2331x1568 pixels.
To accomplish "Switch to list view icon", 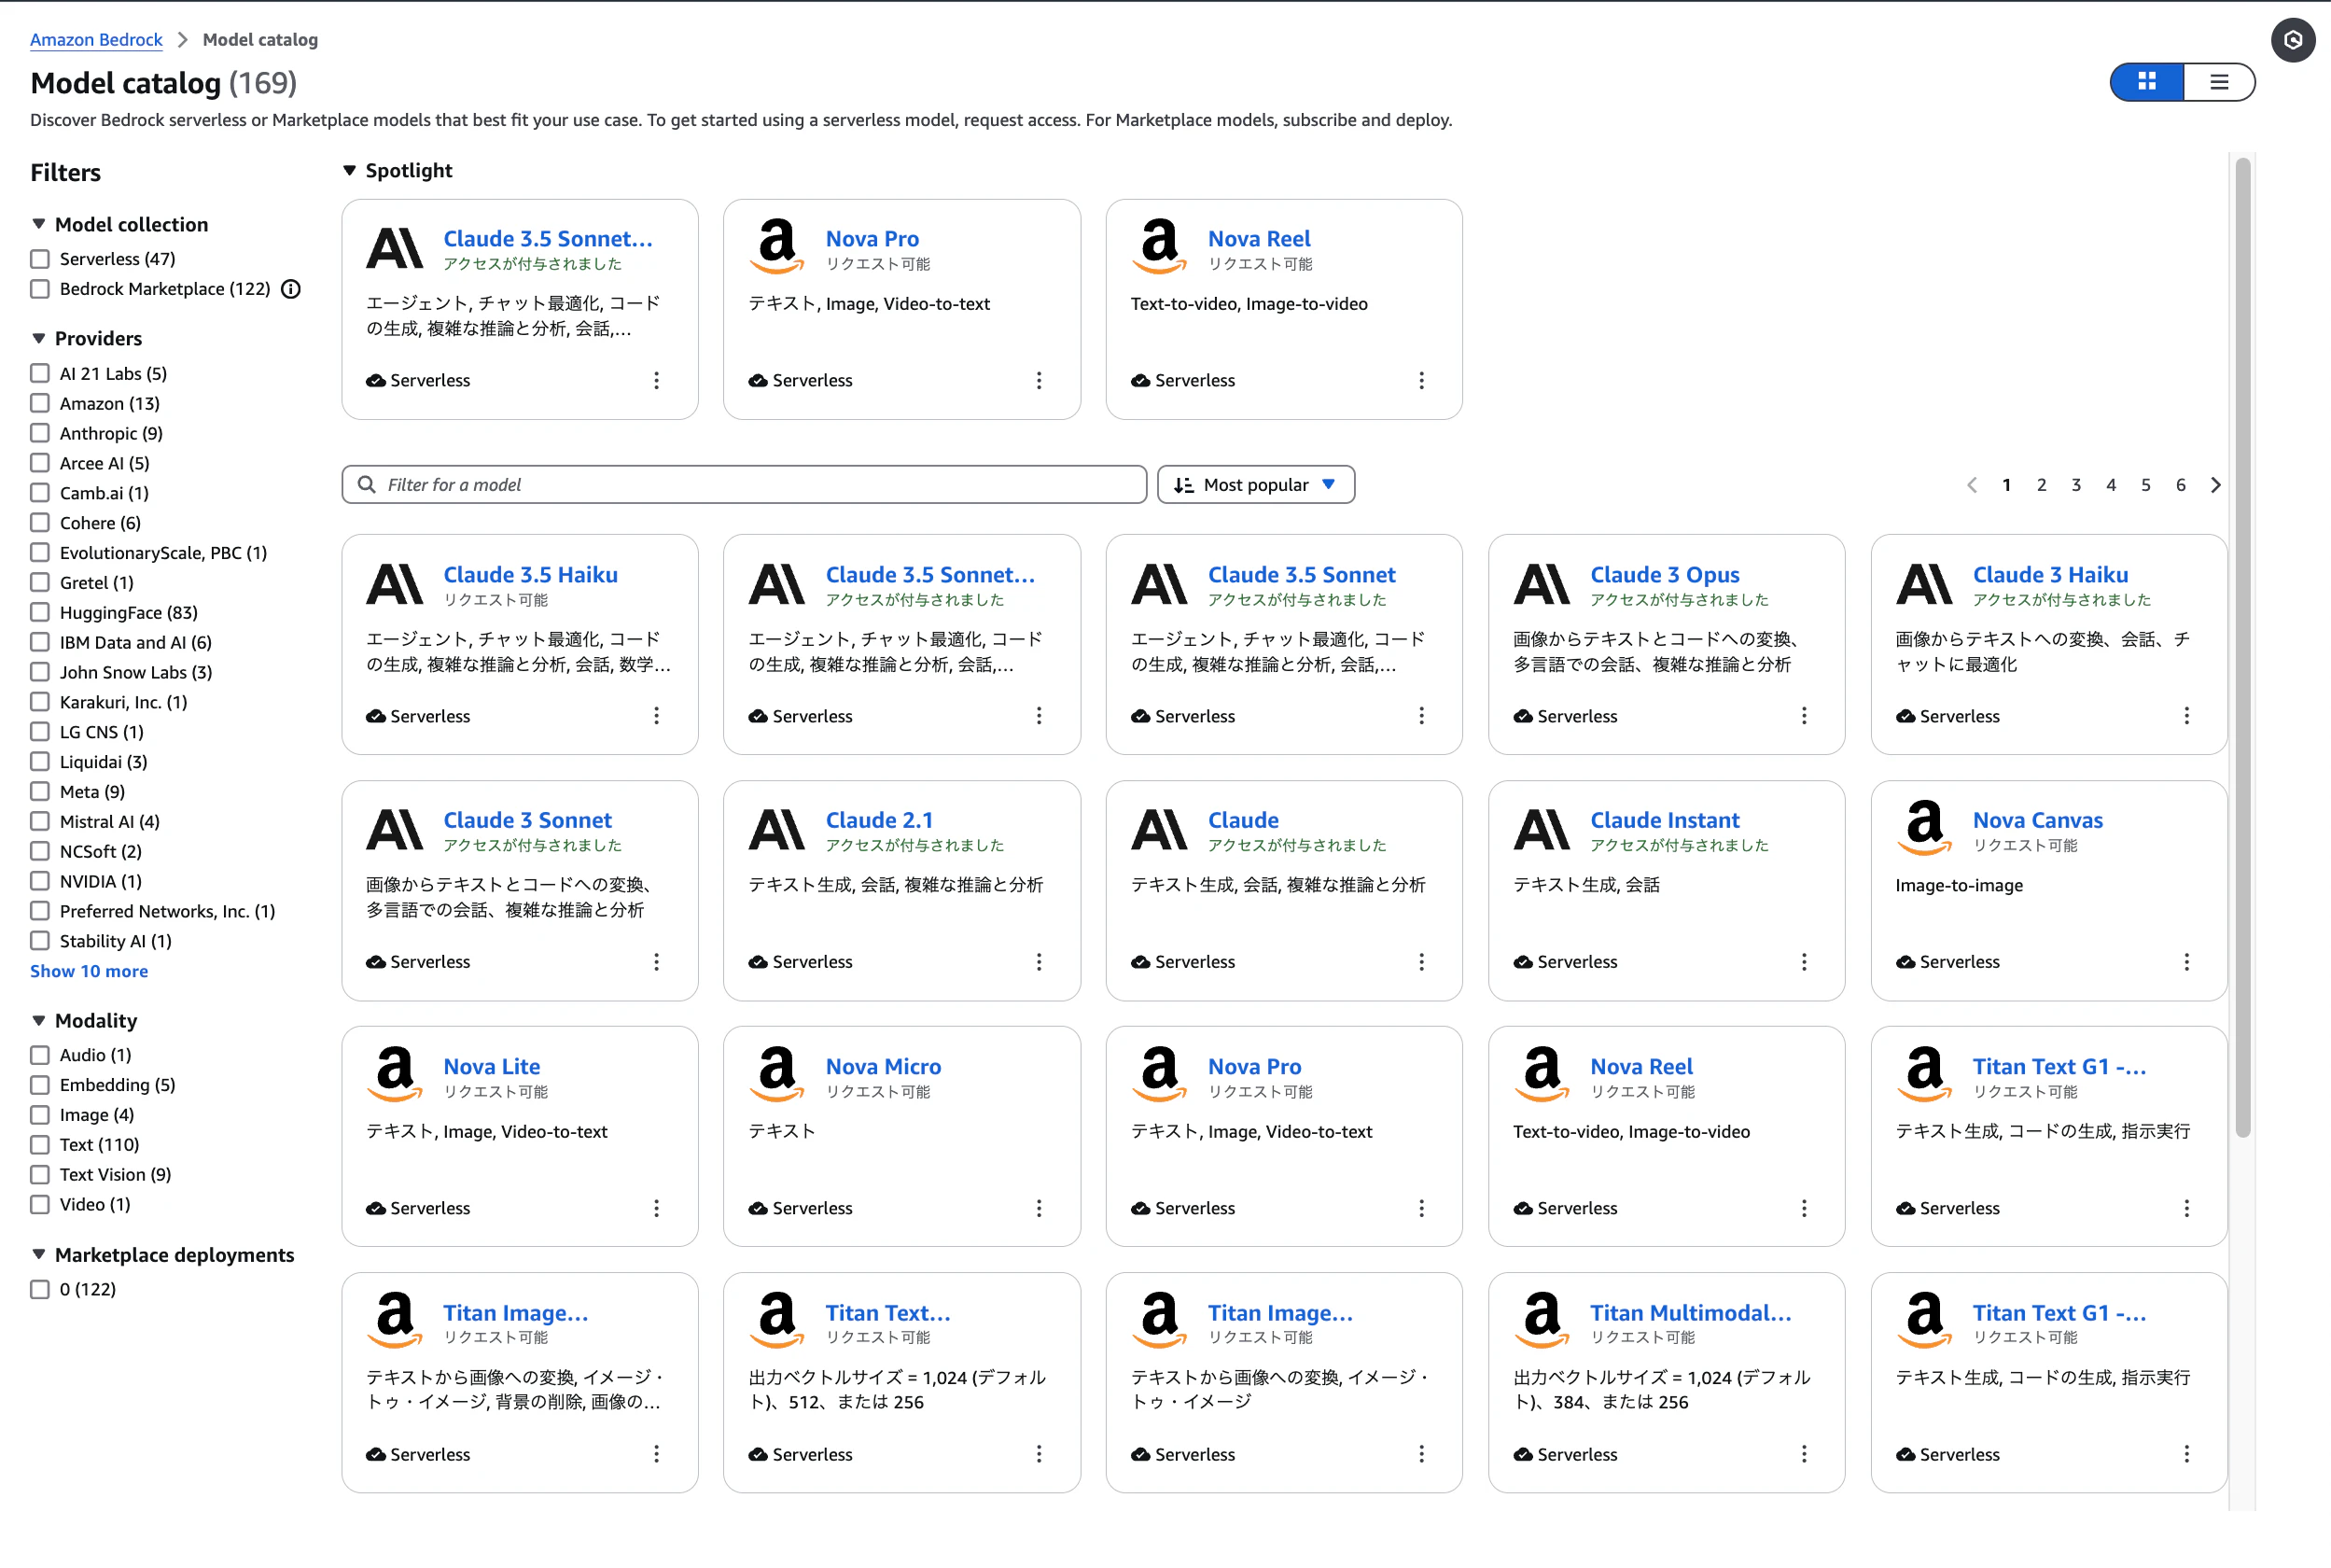I will coord(2218,82).
